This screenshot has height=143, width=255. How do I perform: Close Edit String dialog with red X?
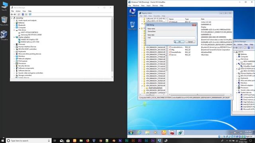pos(194,25)
